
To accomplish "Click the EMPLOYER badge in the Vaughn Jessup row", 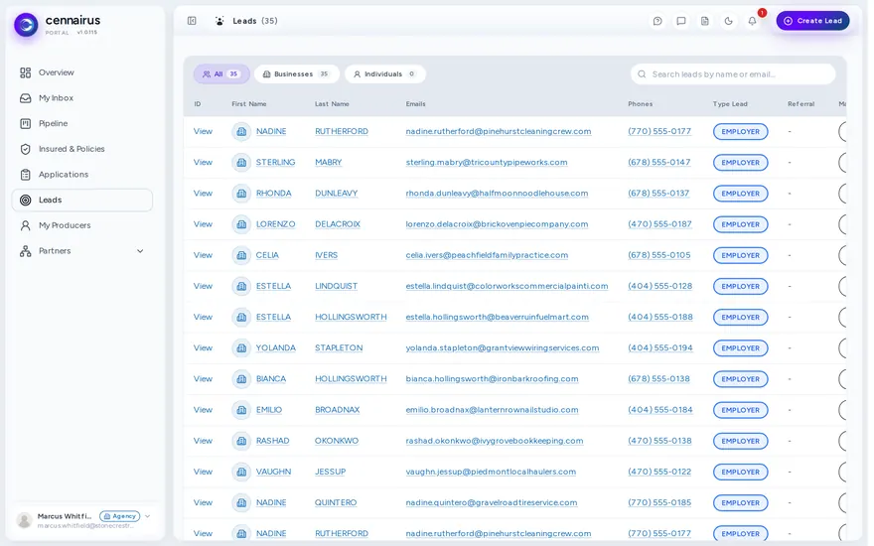I will (x=740, y=472).
